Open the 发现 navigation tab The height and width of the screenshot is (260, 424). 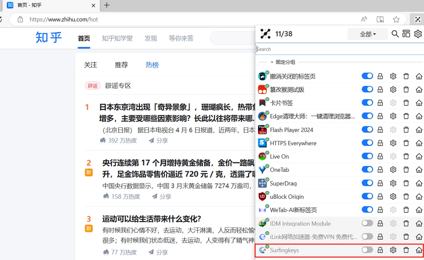[150, 38]
